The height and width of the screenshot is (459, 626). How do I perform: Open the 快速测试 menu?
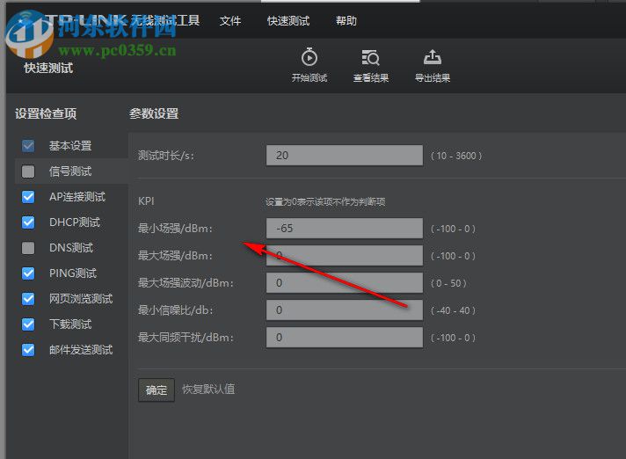(288, 21)
